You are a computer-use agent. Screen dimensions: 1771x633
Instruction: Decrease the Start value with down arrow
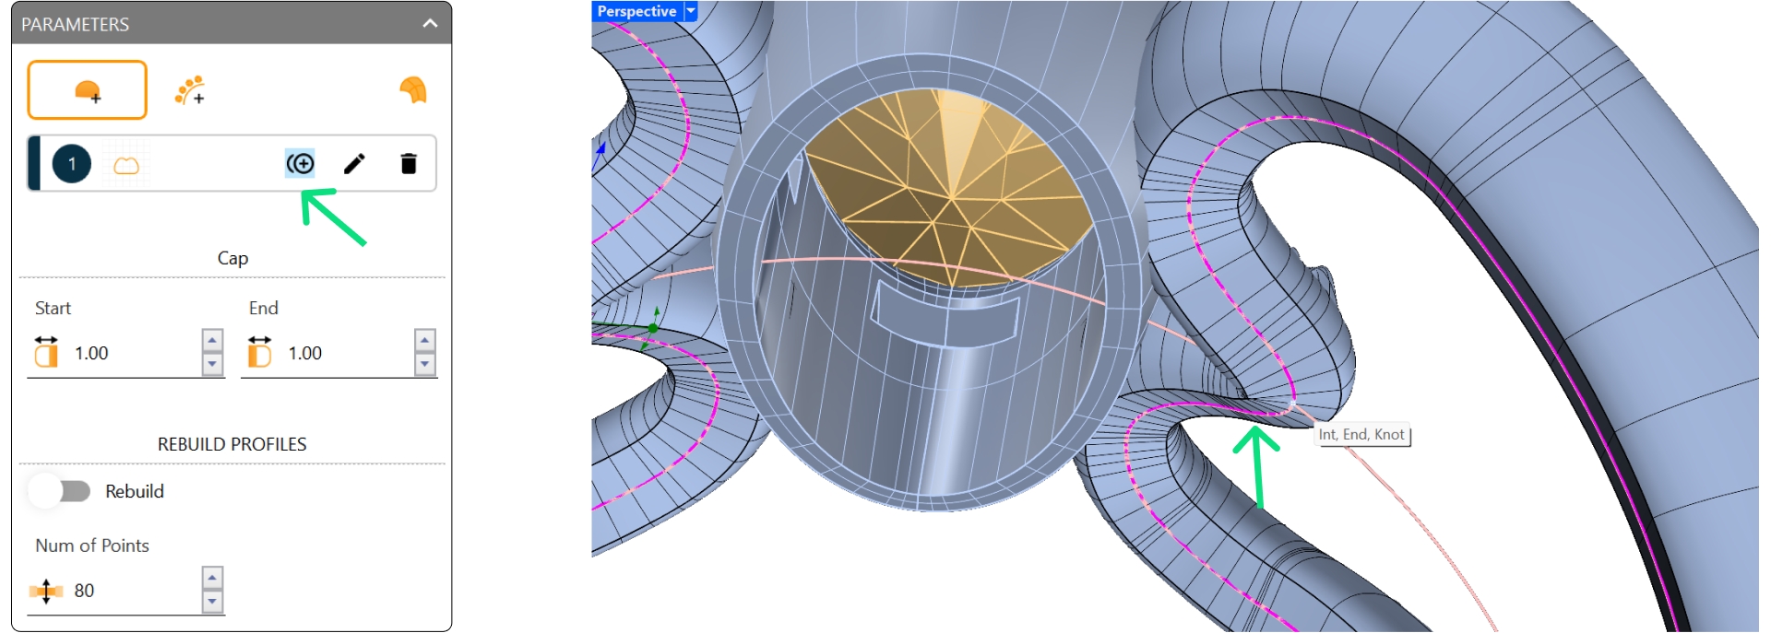coord(212,364)
